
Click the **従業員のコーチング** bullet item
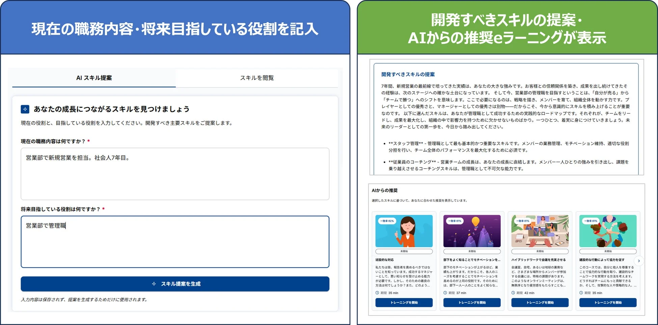pyautogui.click(x=509, y=165)
